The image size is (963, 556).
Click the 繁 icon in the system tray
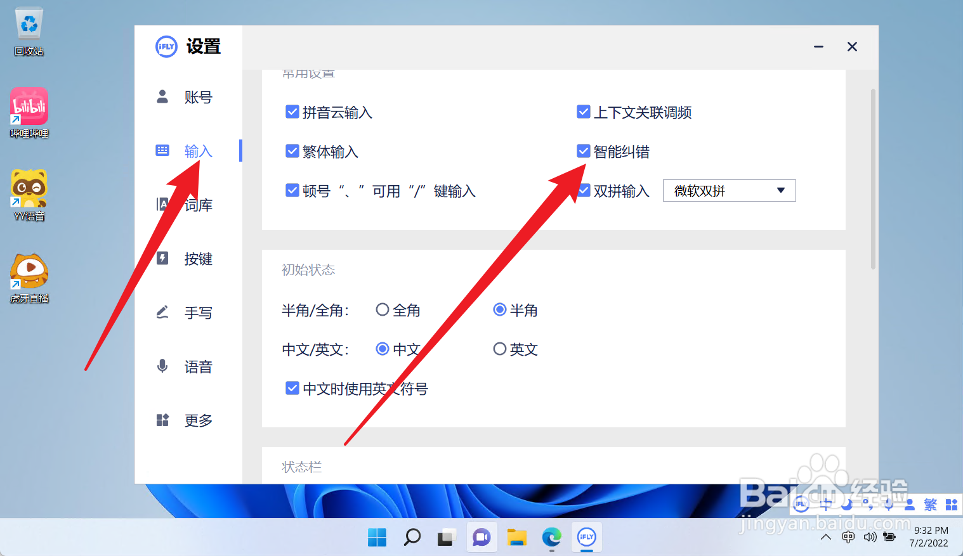pyautogui.click(x=931, y=504)
